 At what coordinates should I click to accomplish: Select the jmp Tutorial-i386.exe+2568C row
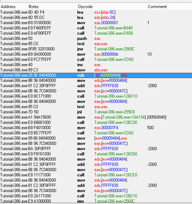click(96, 201)
